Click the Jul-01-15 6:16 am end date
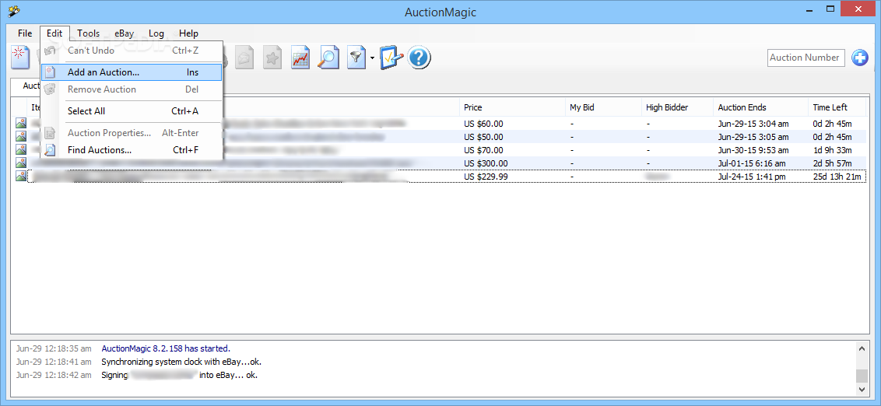The image size is (881, 406). point(752,163)
